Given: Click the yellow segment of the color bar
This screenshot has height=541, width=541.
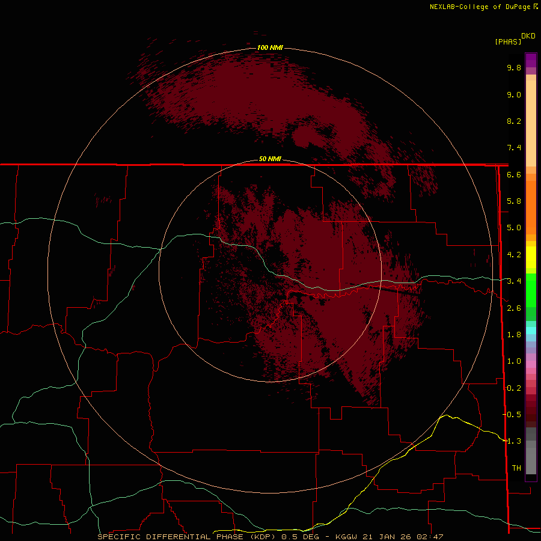Looking at the screenshot, I should [531, 257].
